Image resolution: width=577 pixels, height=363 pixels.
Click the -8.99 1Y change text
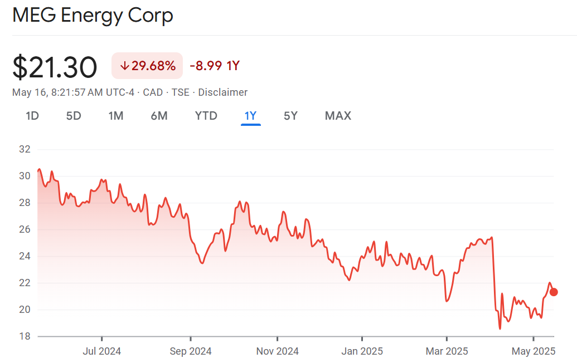coord(215,66)
